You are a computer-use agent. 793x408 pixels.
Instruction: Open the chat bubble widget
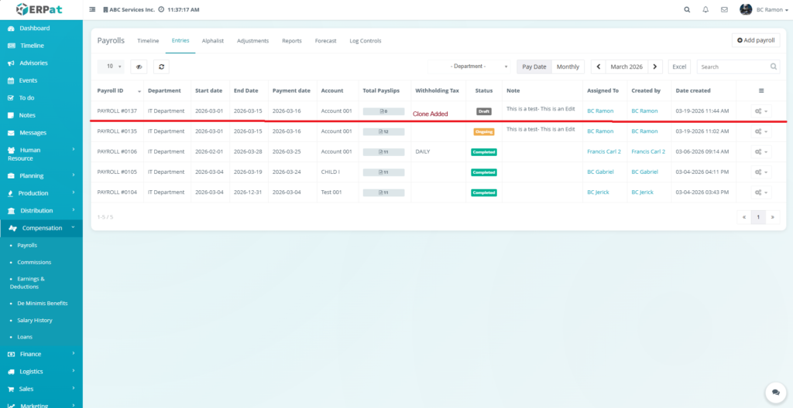click(772, 392)
